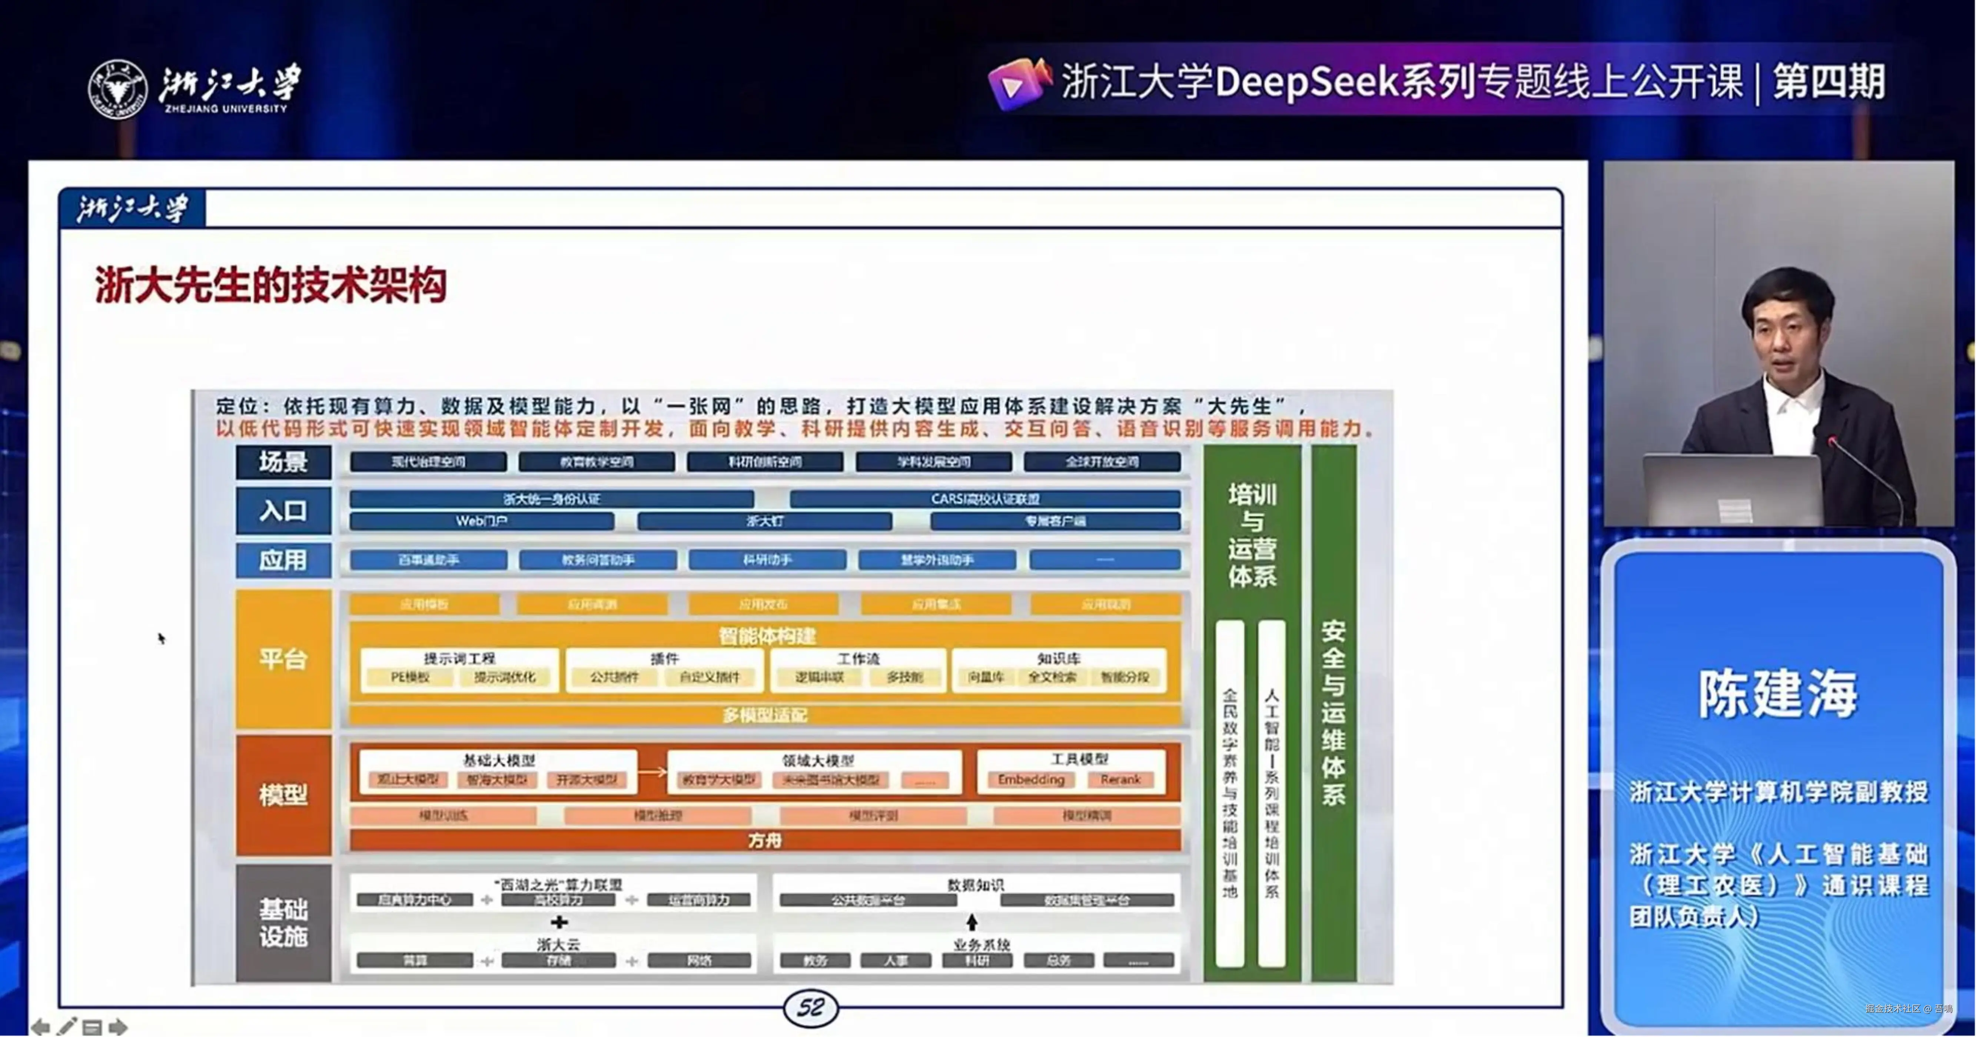The height and width of the screenshot is (1037, 1976).
Task: Click the 方舟 bar in model layer
Action: [765, 841]
